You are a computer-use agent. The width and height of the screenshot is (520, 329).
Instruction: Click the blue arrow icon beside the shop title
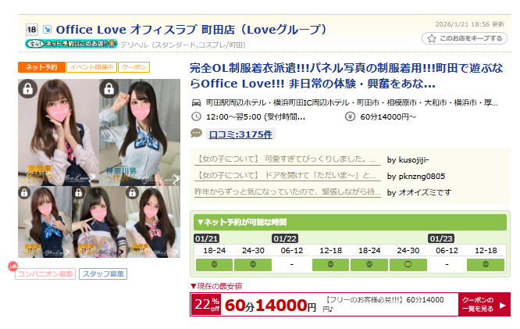[47, 30]
